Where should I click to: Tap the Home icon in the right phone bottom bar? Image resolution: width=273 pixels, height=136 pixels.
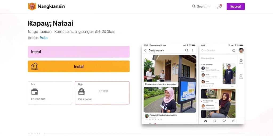tap(206, 121)
